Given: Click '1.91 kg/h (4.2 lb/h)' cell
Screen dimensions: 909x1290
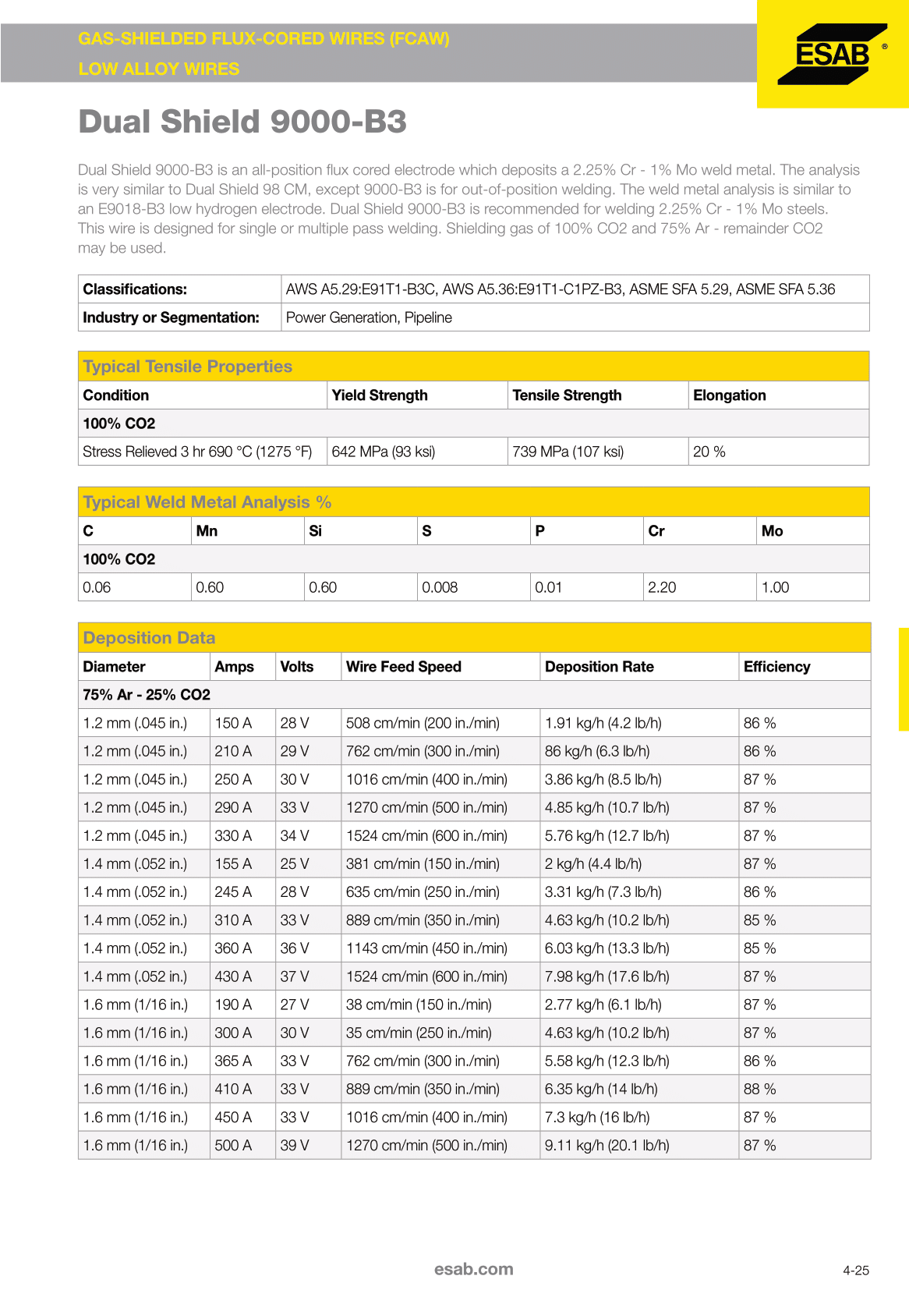Looking at the screenshot, I should click(639, 723).
